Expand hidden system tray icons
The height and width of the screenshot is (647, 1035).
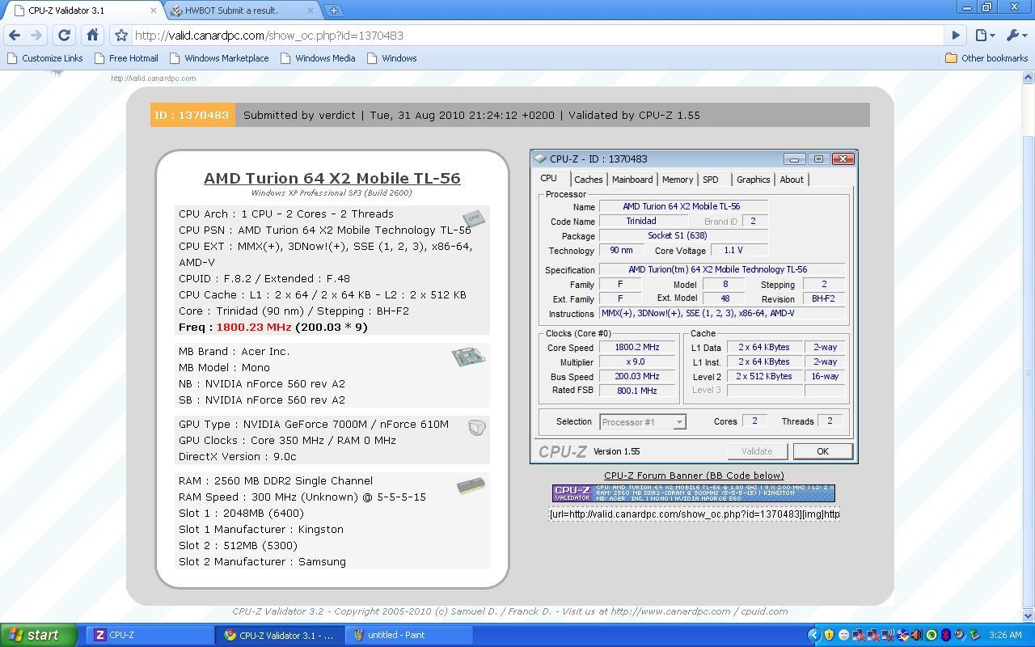point(814,635)
